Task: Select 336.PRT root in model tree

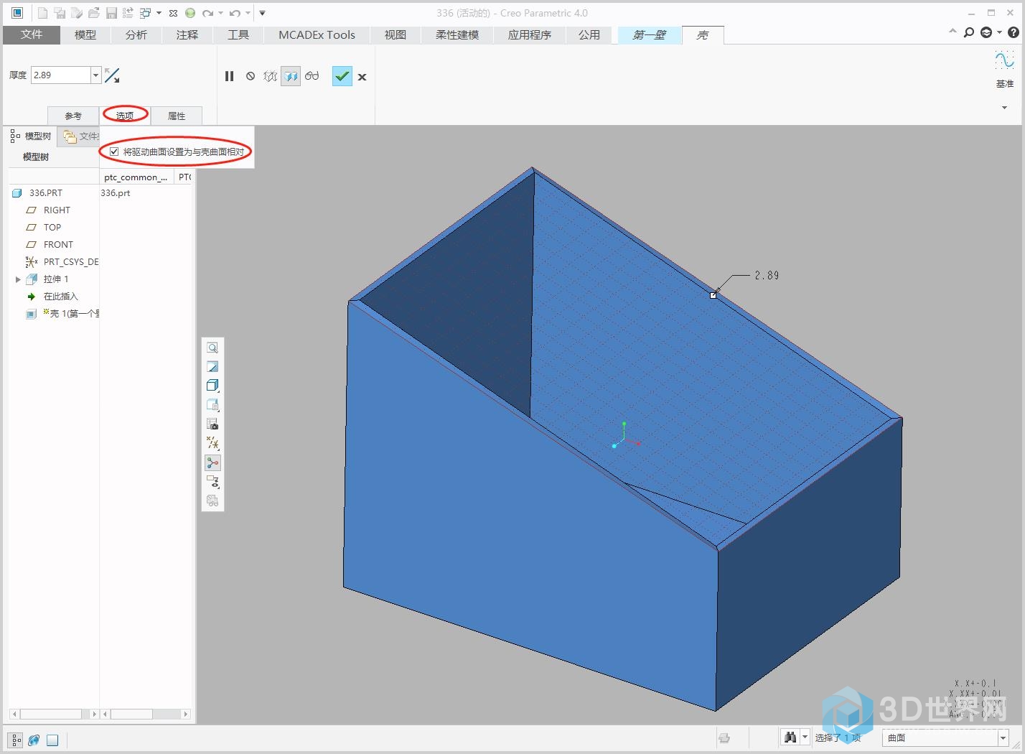Action: [46, 193]
